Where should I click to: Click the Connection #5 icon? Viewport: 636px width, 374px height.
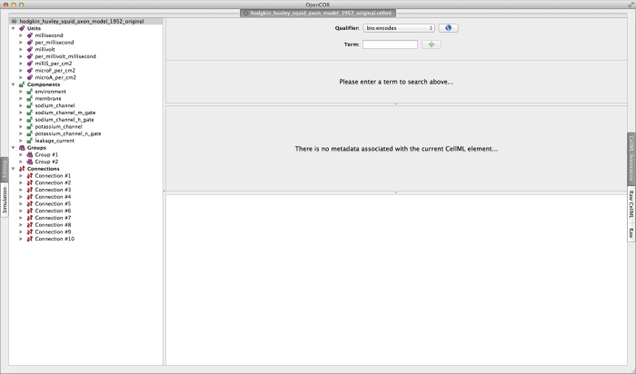(x=30, y=203)
